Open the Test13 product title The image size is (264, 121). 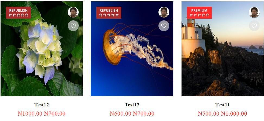tap(132, 105)
